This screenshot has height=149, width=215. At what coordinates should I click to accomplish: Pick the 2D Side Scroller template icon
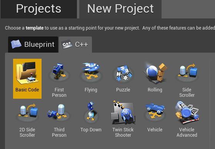27,112
